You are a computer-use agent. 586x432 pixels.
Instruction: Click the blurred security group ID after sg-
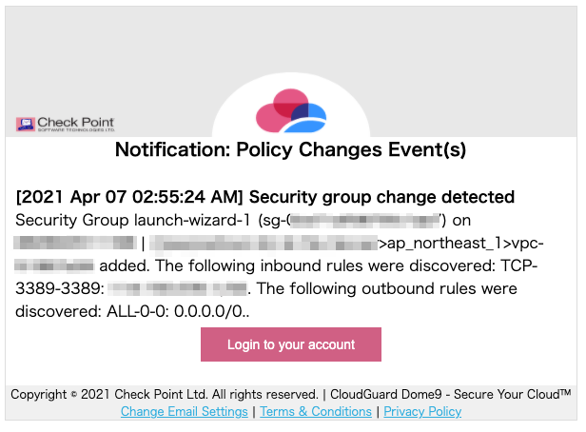(x=365, y=221)
